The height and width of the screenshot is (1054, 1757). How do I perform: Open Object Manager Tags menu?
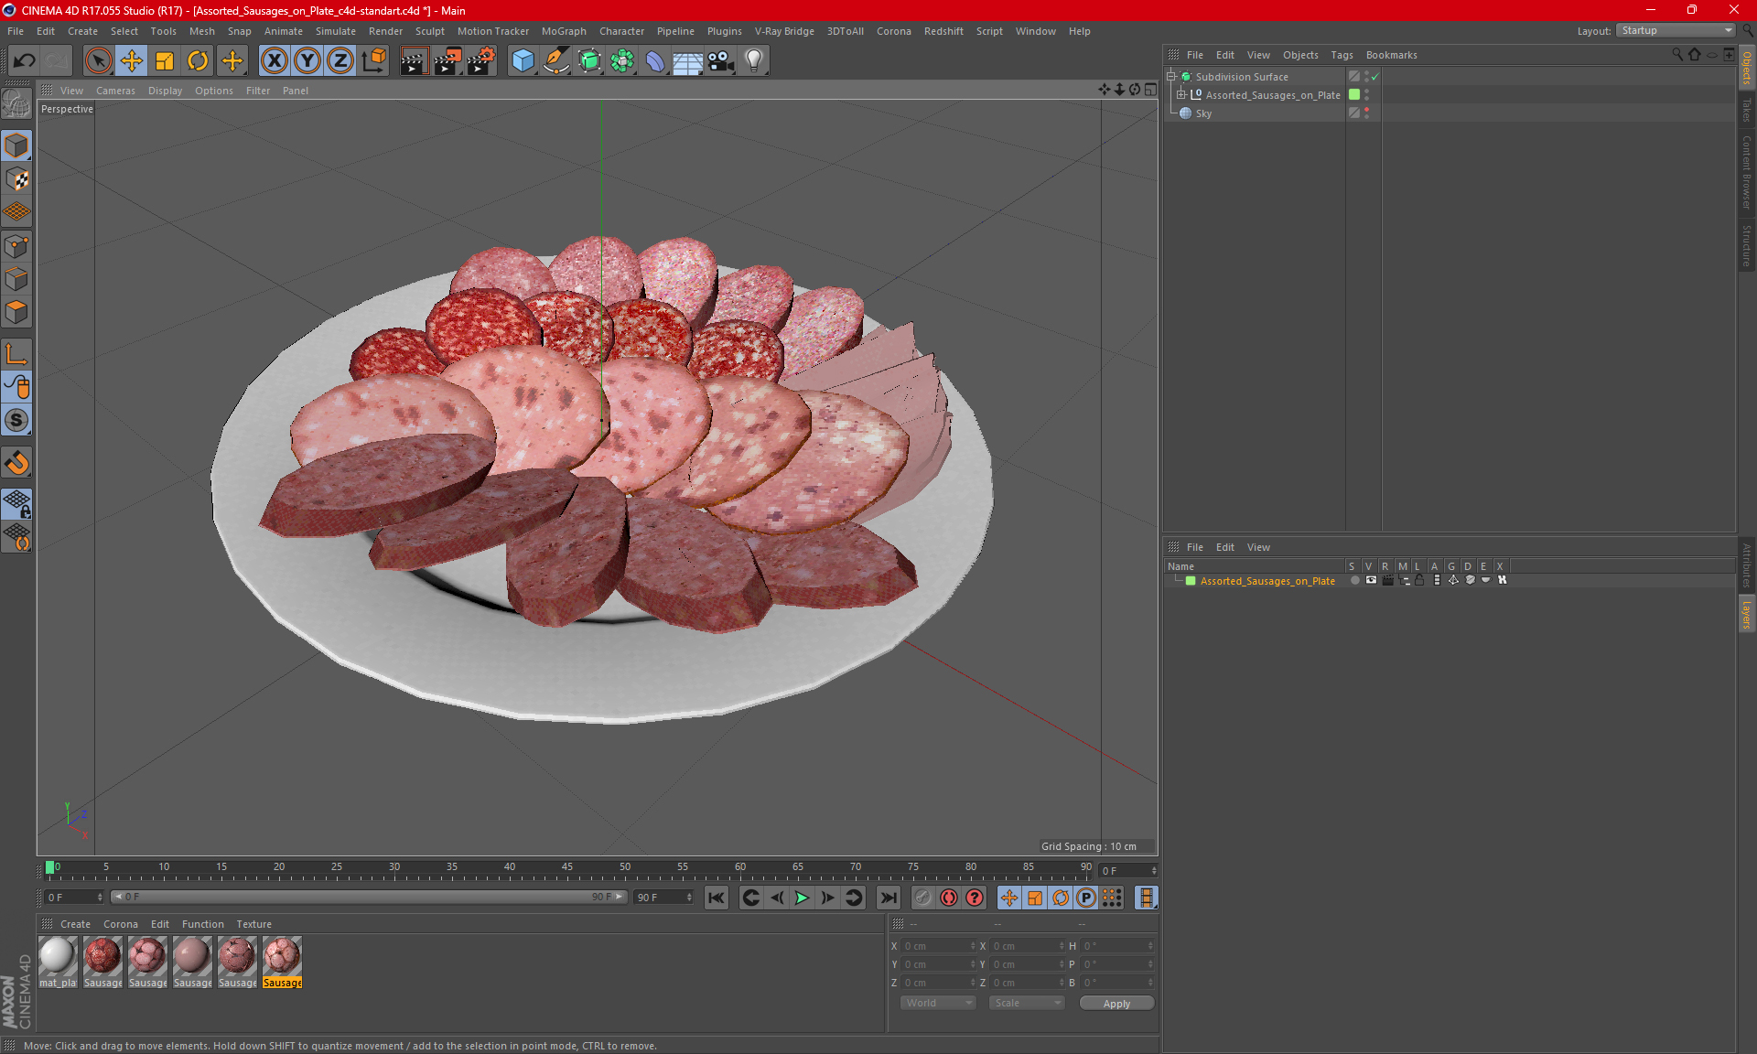tap(1342, 55)
